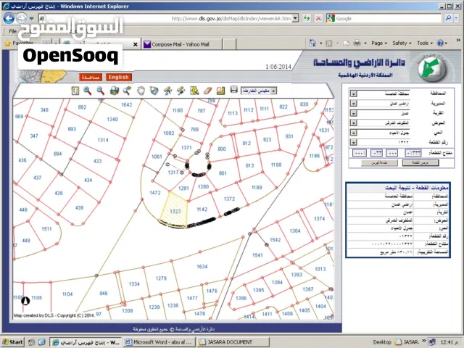
Task: Open the File menu
Action: pyautogui.click(x=13, y=31)
